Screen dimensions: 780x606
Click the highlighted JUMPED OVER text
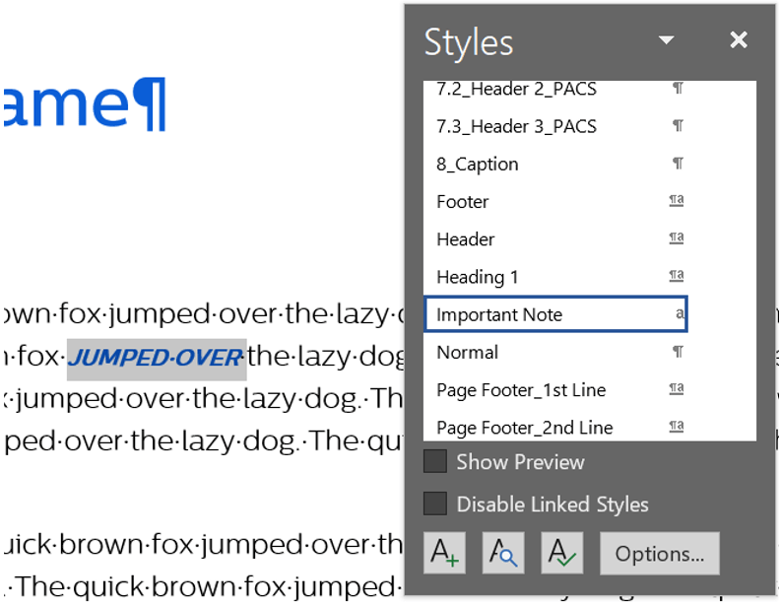[x=157, y=357]
